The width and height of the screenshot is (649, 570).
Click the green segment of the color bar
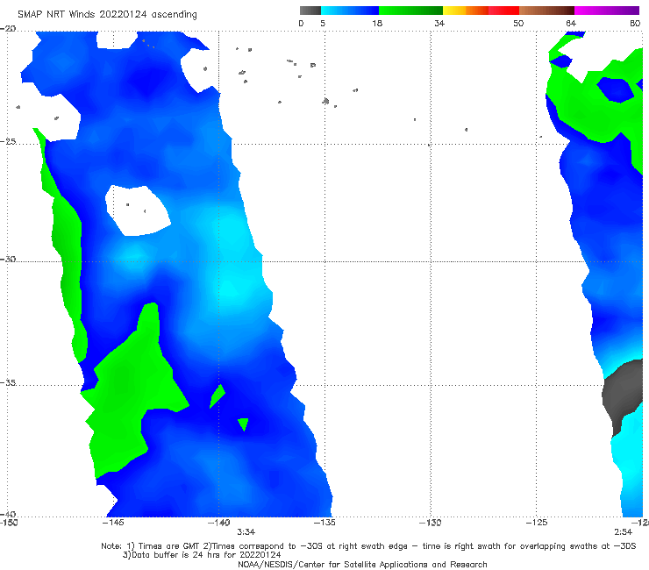[410, 11]
